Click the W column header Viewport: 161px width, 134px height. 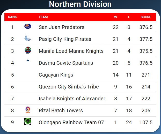click(115, 17)
